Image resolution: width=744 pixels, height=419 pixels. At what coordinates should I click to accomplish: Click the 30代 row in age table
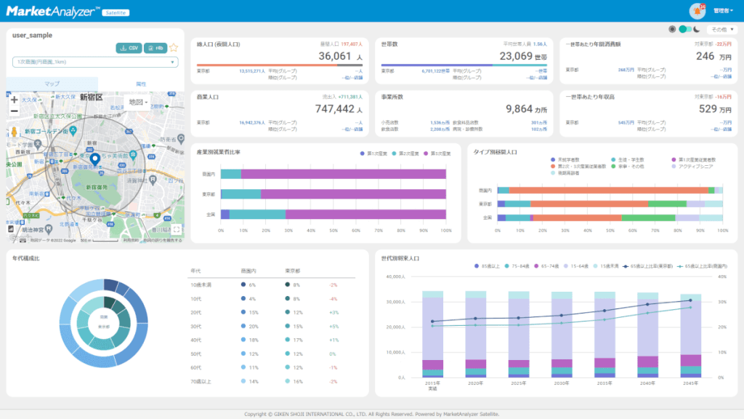[272, 327]
